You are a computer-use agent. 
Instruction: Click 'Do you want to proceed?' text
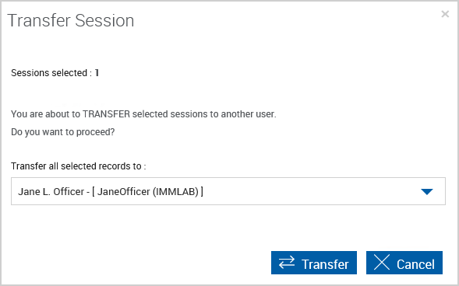click(x=63, y=132)
